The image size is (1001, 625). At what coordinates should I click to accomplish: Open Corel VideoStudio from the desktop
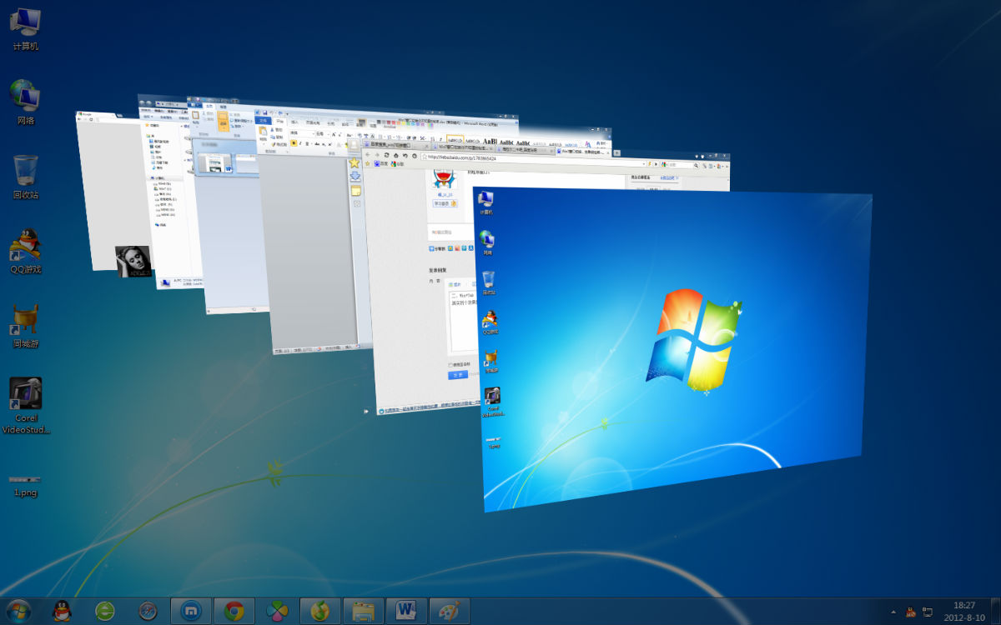pyautogui.click(x=25, y=392)
